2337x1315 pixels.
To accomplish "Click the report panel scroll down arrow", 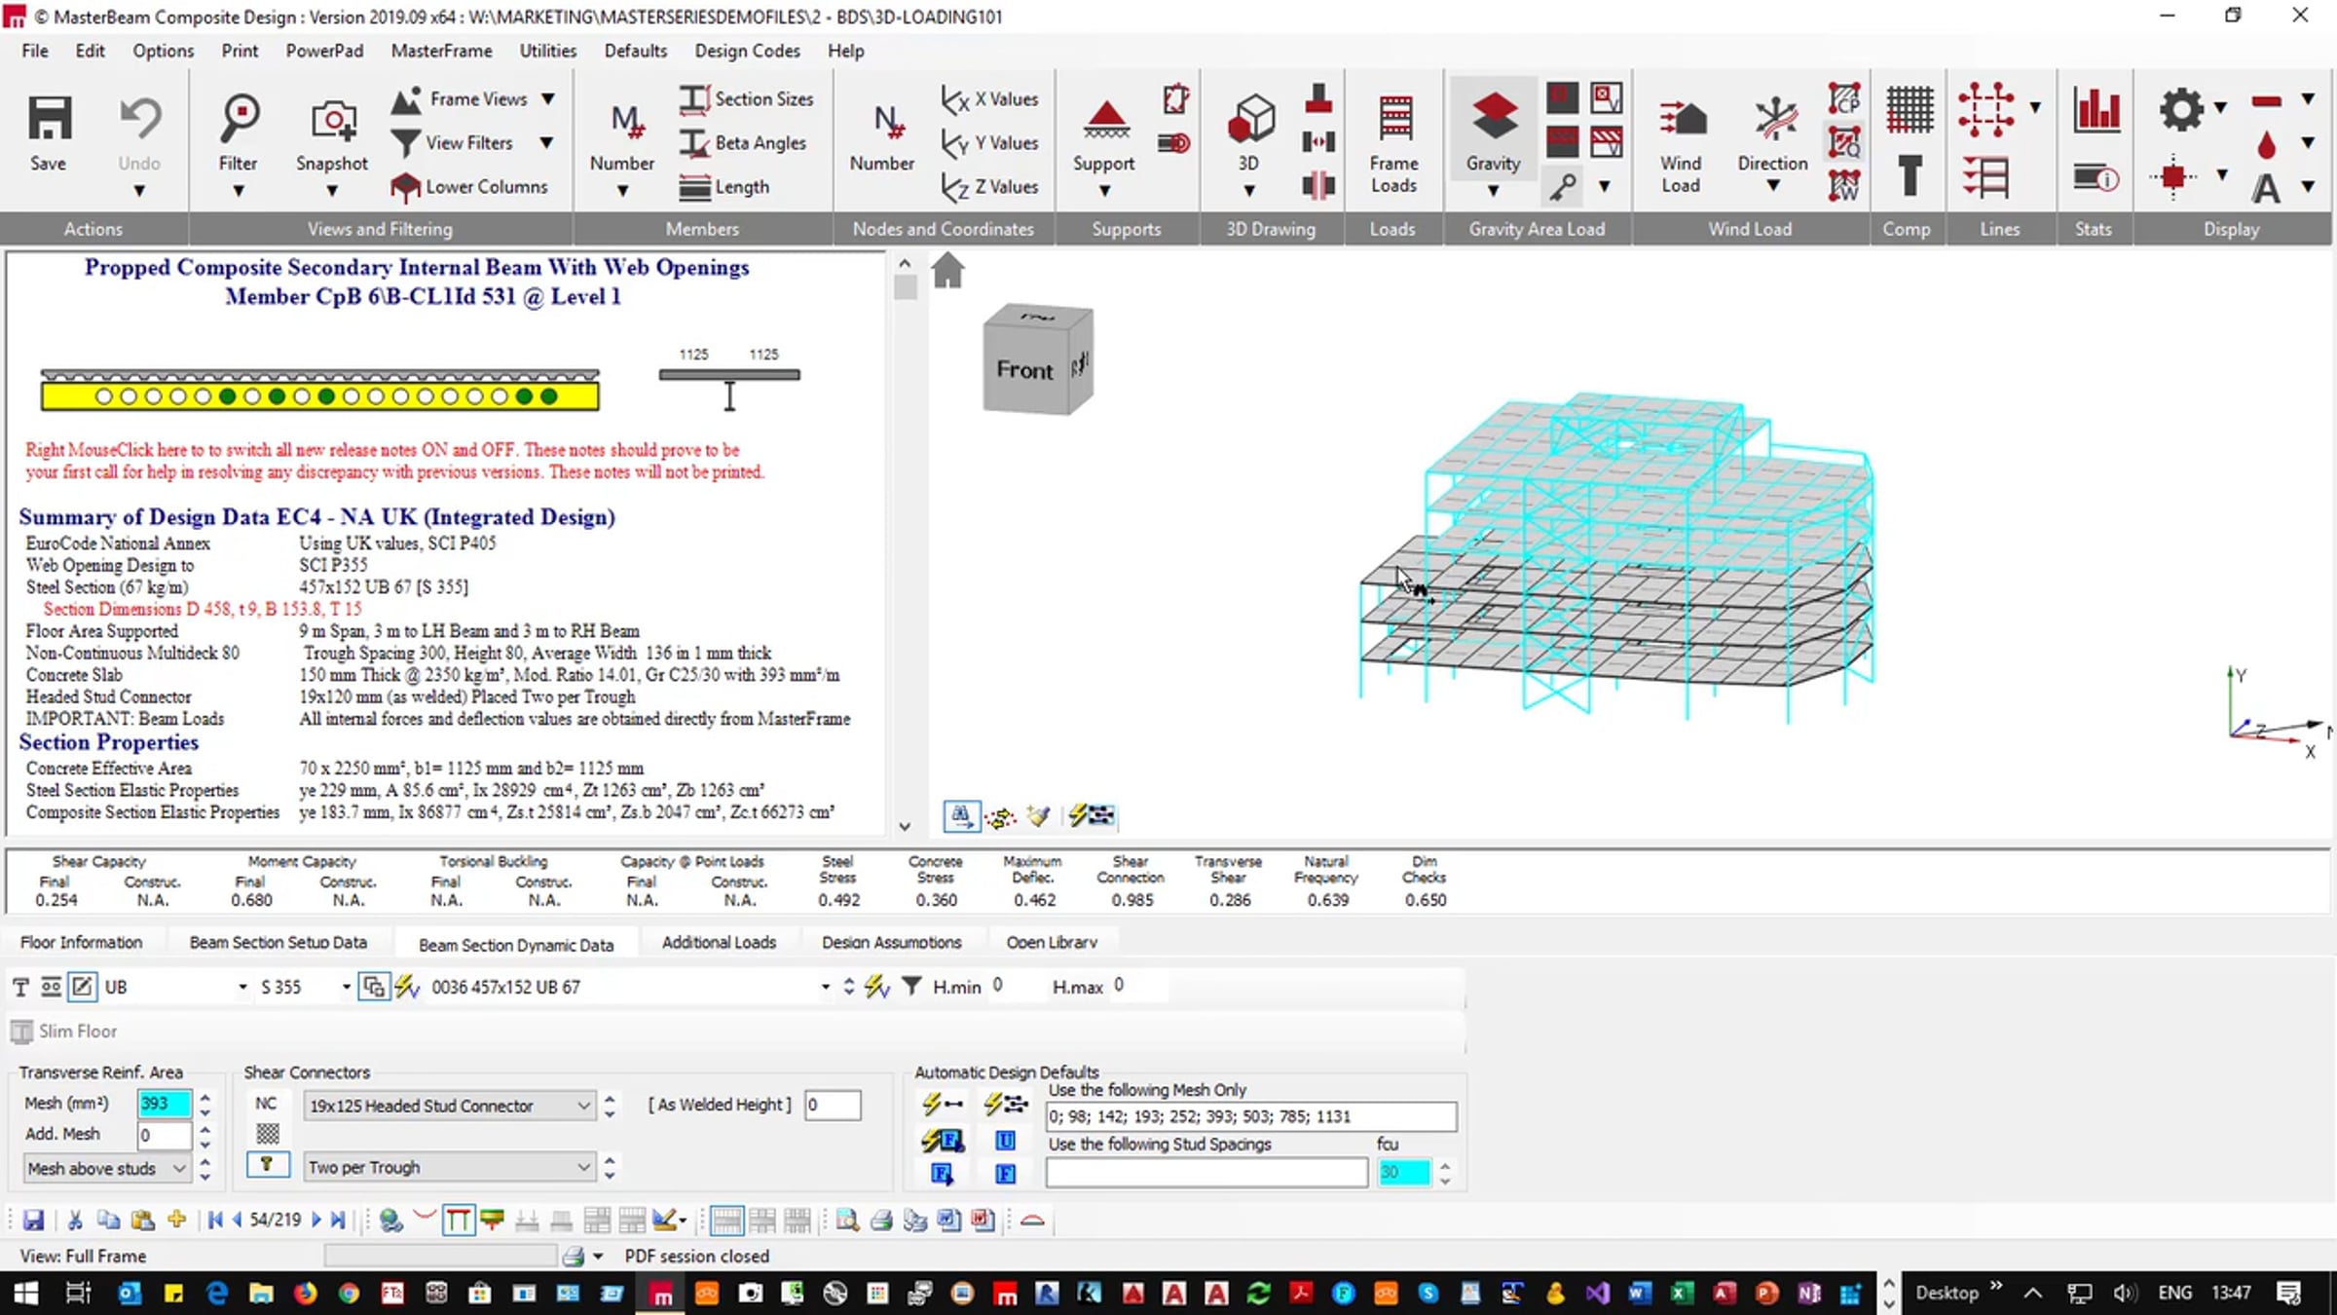I will 905,826.
